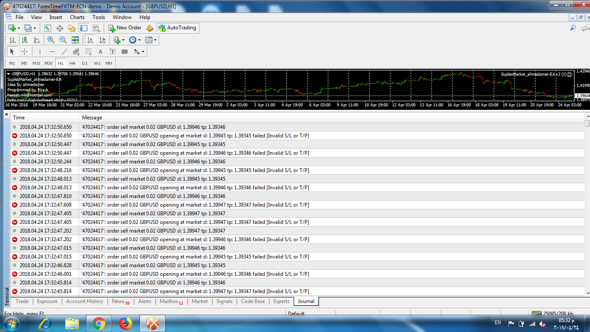Toggle chart Auto Scroll button
This screenshot has width=590, height=332.
pos(90,40)
